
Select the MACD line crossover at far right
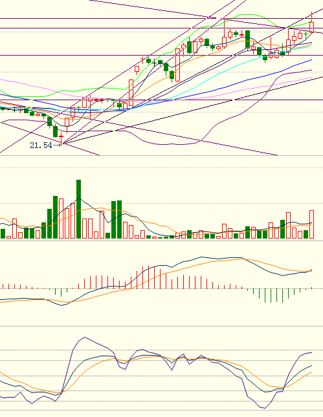(310, 271)
